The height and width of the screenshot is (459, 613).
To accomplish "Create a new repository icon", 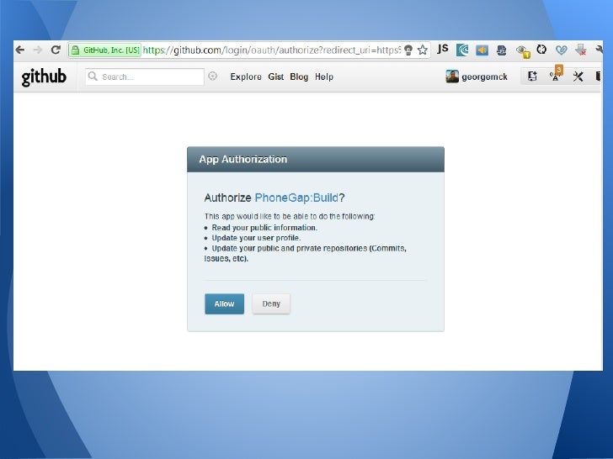I will point(532,76).
